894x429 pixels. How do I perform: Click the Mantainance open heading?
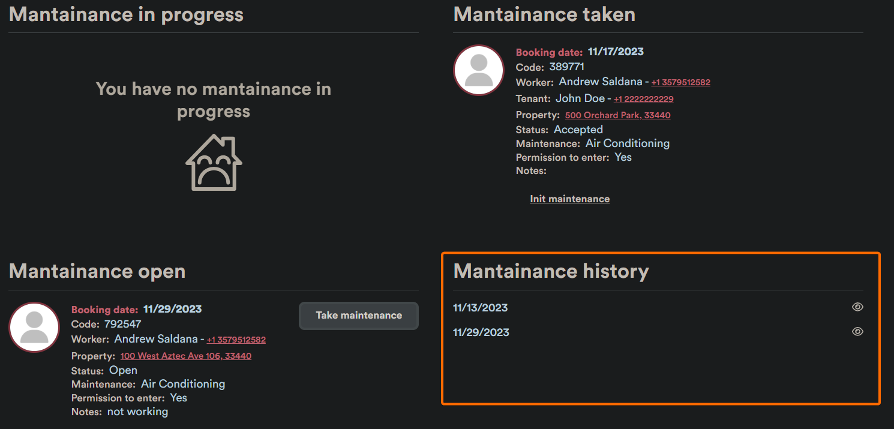click(97, 271)
